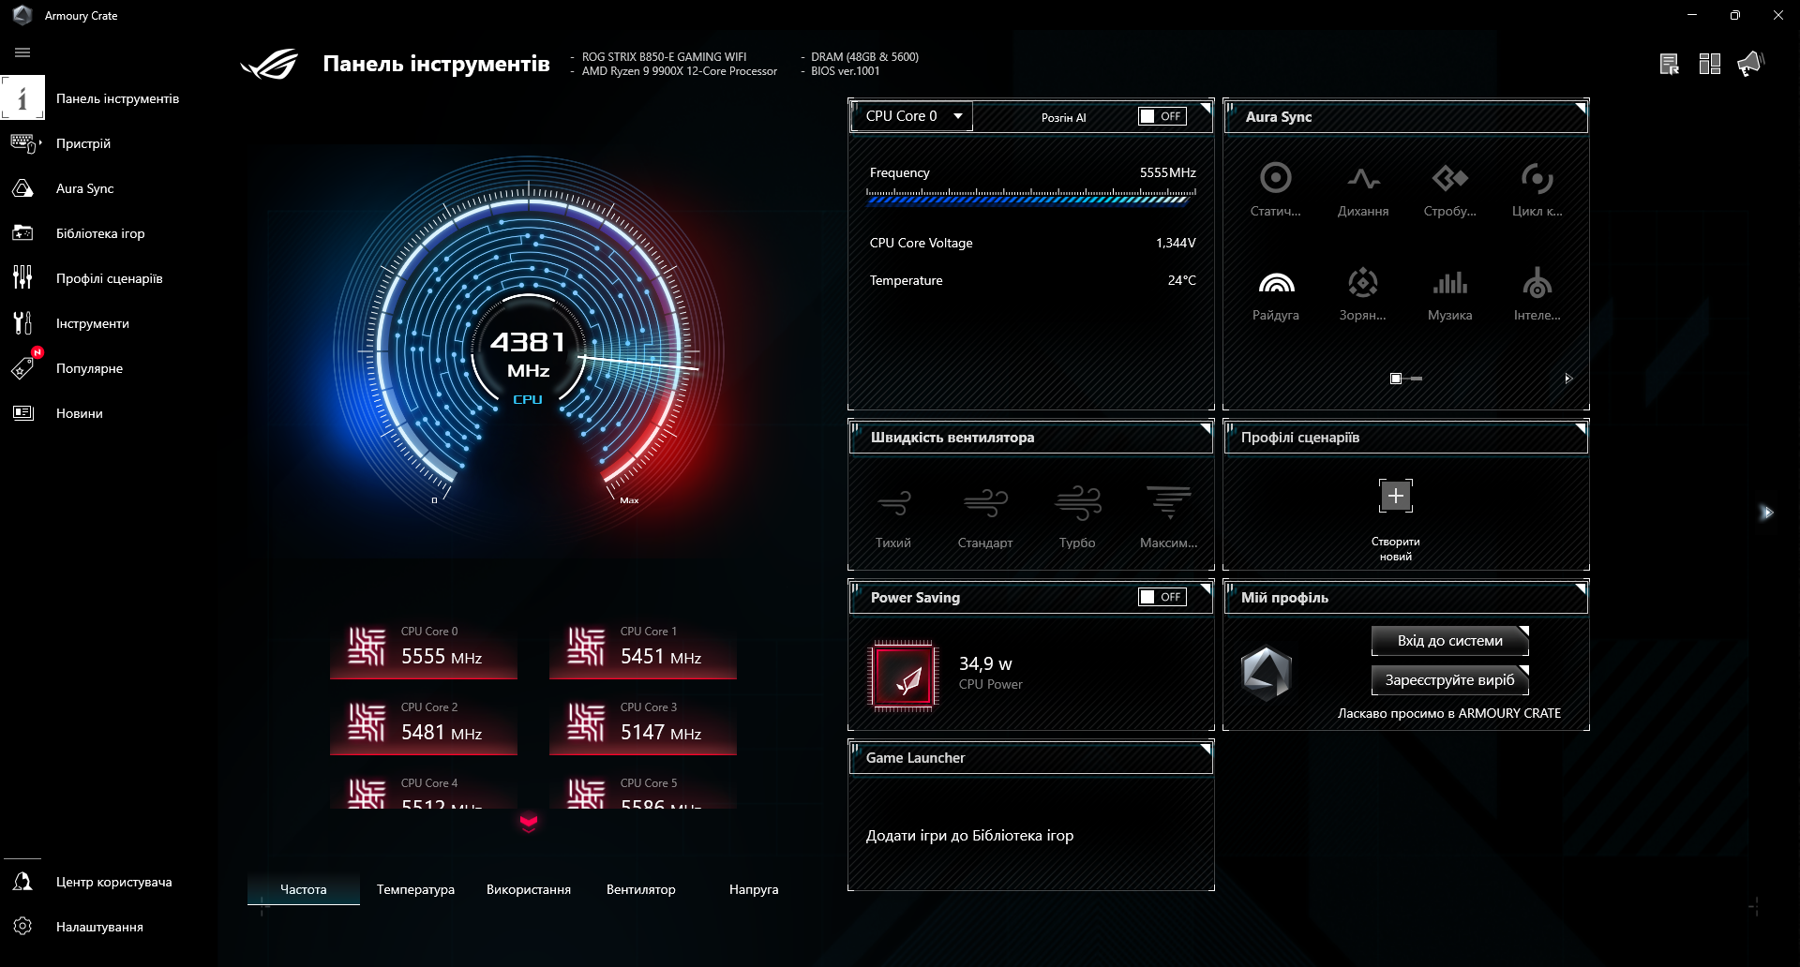The width and height of the screenshot is (1800, 967).
Task: Set fan speed to Турбо mode
Action: click(1077, 511)
